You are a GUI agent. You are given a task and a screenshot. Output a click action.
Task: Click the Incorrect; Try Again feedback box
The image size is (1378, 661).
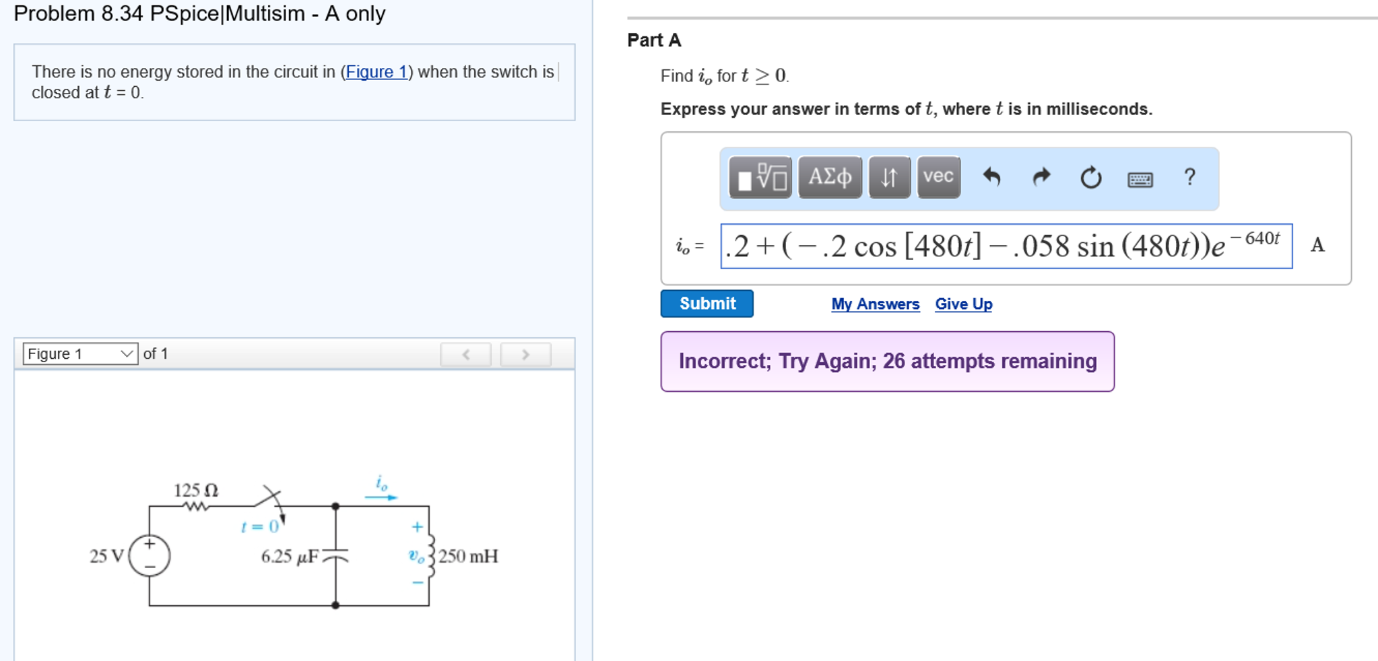(x=887, y=361)
